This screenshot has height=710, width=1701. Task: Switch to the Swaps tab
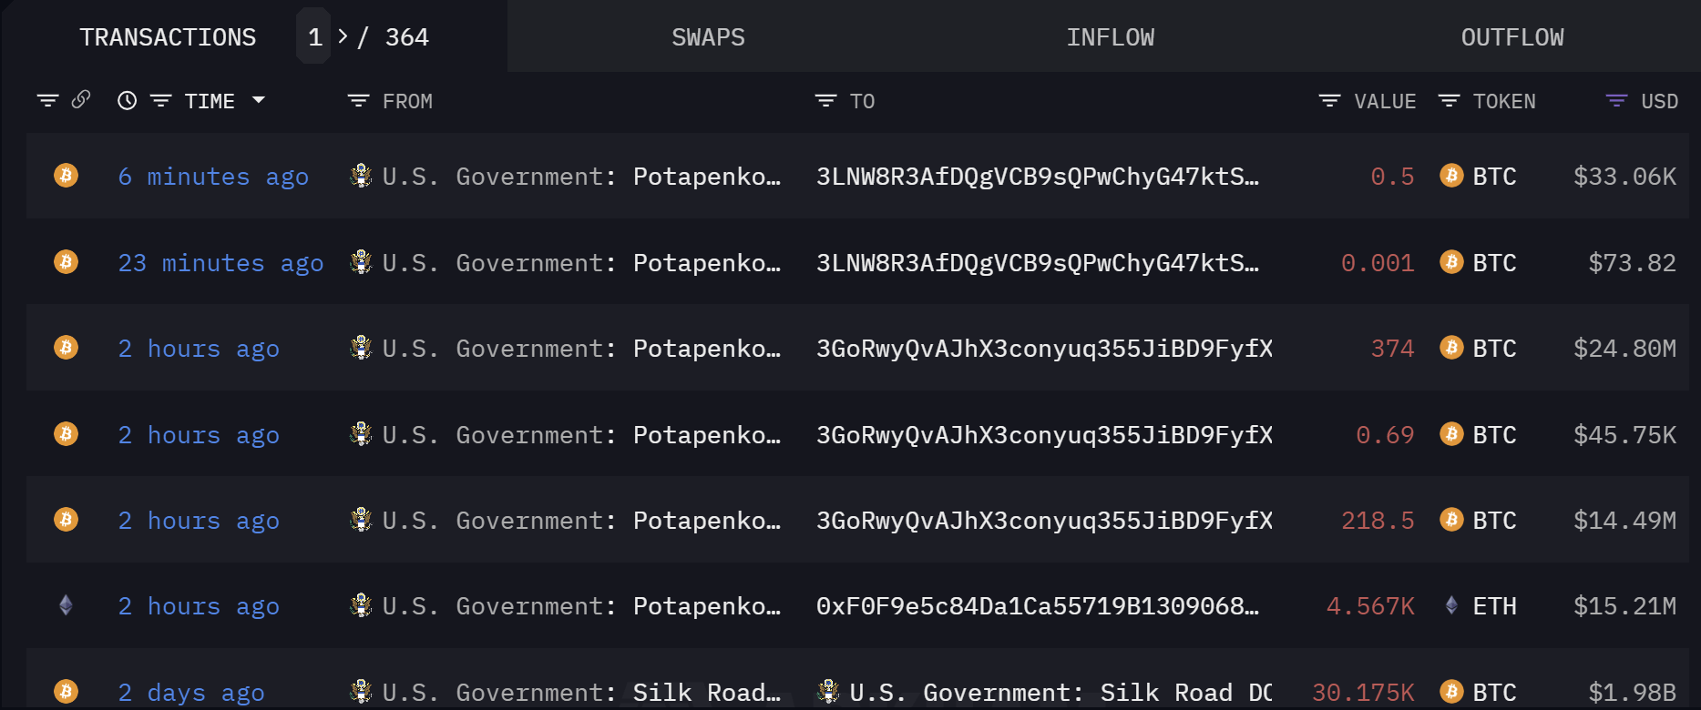[708, 37]
